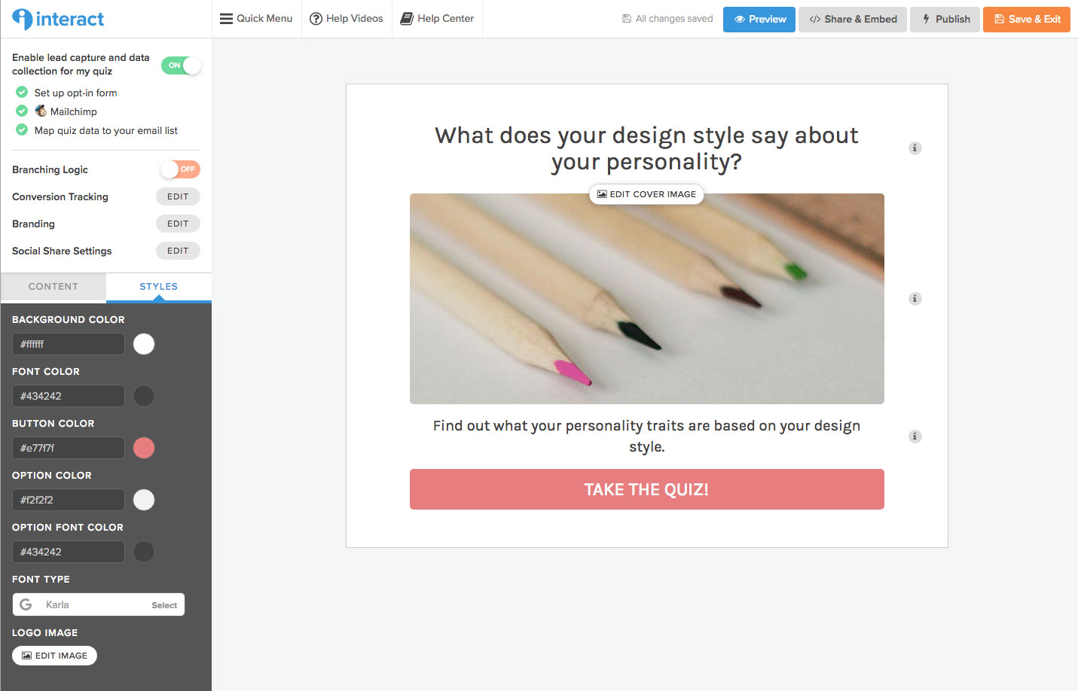Open the Karla font Select picker
Viewport: 1078px width, 691px height.
pos(164,604)
